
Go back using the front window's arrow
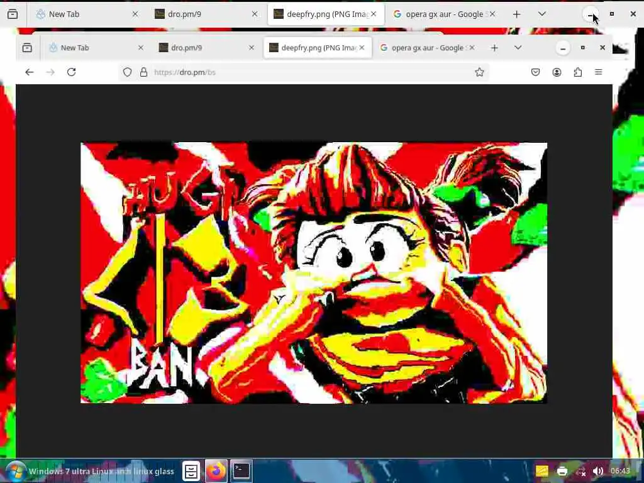(29, 72)
